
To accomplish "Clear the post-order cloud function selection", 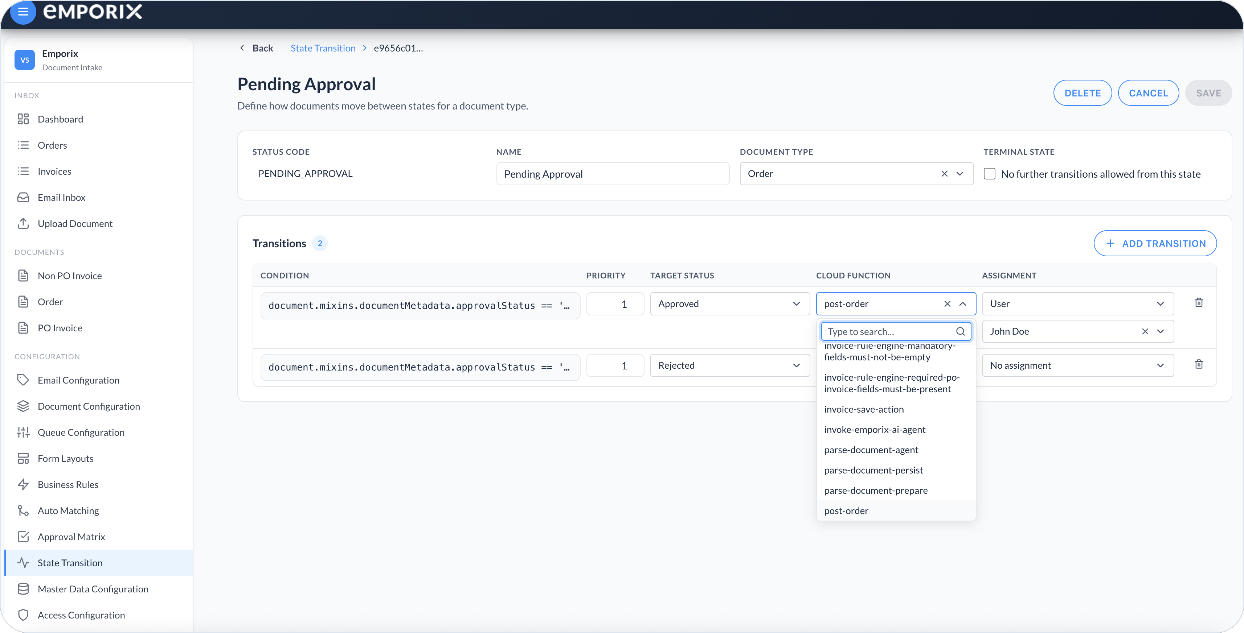I will [947, 304].
